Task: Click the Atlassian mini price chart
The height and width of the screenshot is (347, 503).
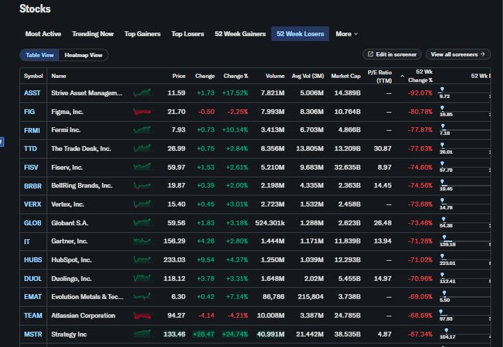Action: coord(143,315)
